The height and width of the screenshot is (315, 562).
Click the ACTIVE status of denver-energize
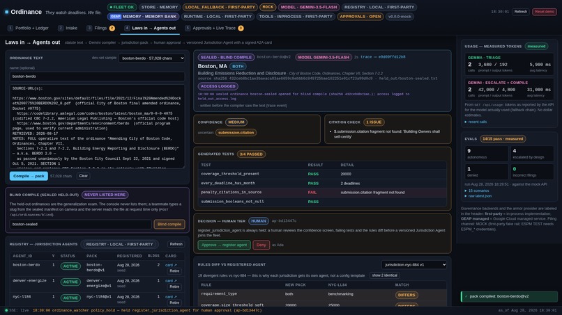(70, 282)
